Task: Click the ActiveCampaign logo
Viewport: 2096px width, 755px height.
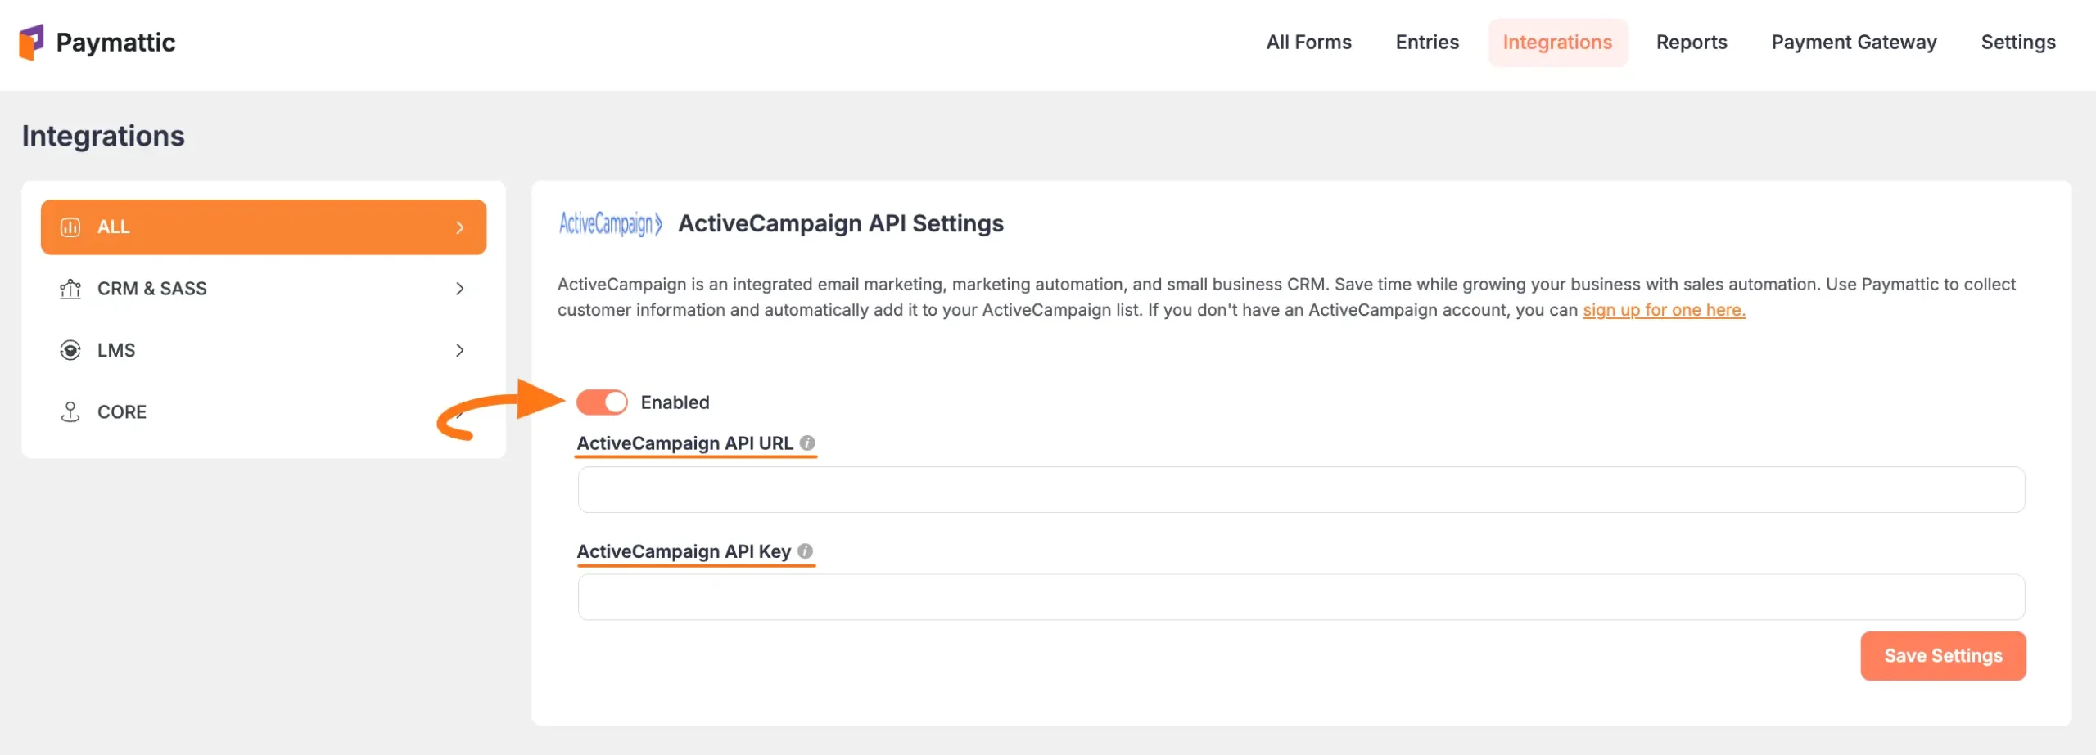Action: pos(611,222)
